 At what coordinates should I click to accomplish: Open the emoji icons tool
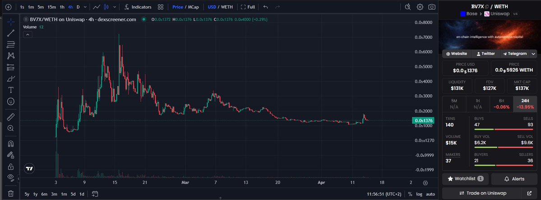(x=11, y=102)
